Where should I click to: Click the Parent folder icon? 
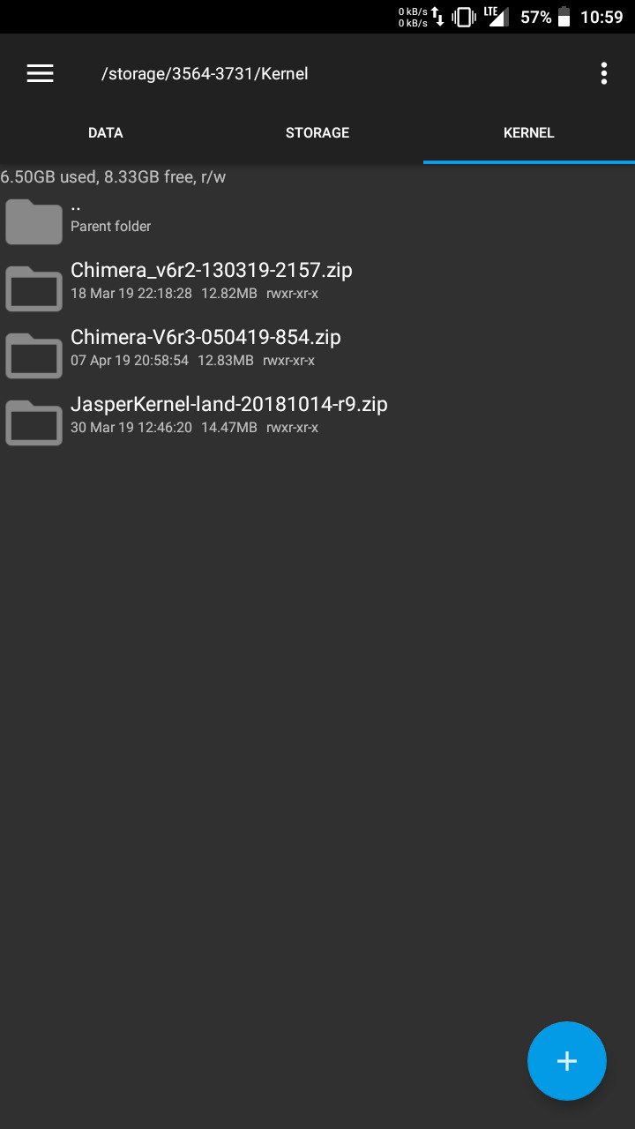pos(34,221)
